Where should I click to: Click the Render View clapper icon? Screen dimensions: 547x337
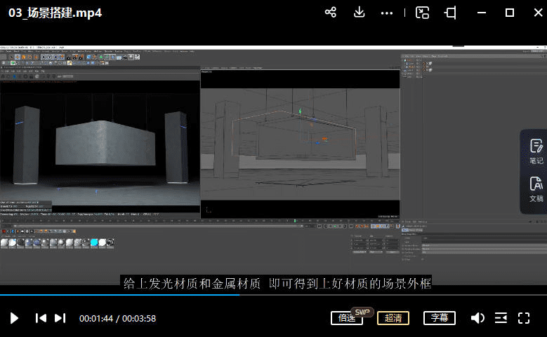69,57
